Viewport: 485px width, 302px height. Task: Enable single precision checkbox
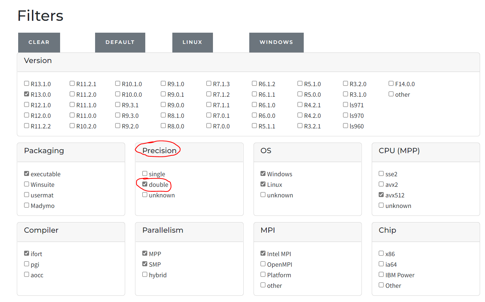(x=145, y=174)
